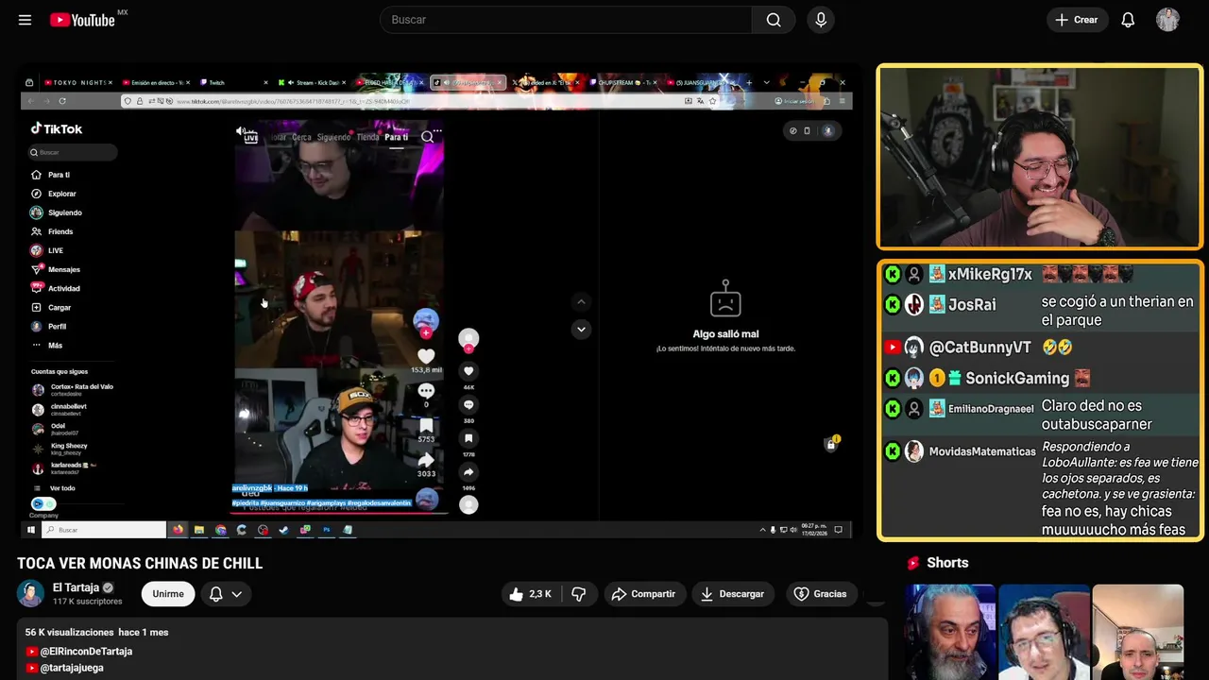1209x680 pixels.
Task: Open the middle Short with the man wearing a headset
Action: click(1044, 632)
